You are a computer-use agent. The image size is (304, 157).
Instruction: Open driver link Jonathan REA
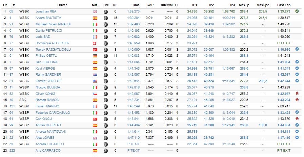point(46,11)
